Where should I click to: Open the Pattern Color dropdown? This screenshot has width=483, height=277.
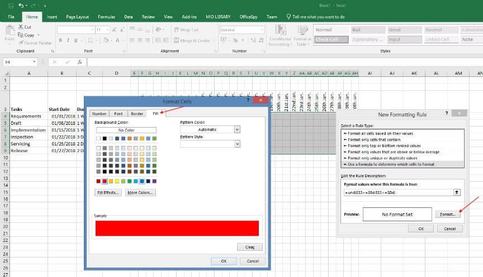pyautogui.click(x=237, y=129)
